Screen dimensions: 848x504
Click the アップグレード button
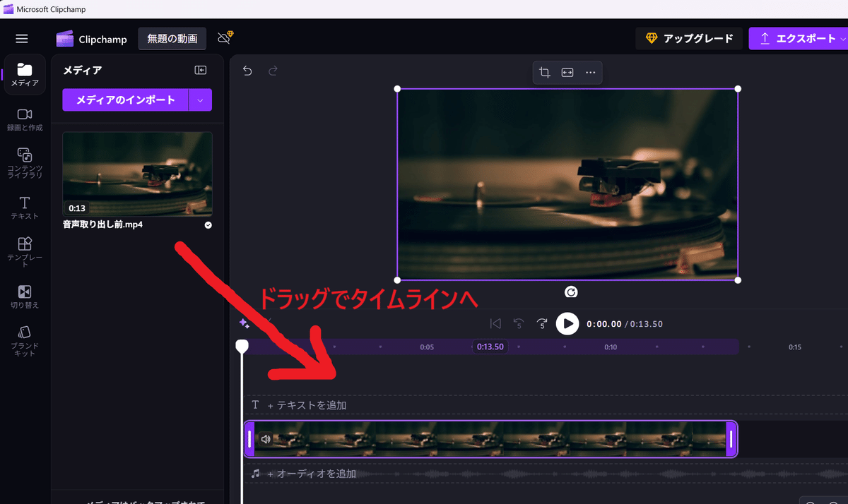[x=689, y=38]
